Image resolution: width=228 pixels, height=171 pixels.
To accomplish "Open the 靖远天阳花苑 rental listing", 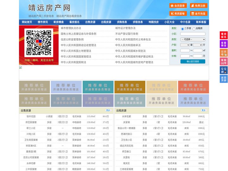I will [126, 146].
